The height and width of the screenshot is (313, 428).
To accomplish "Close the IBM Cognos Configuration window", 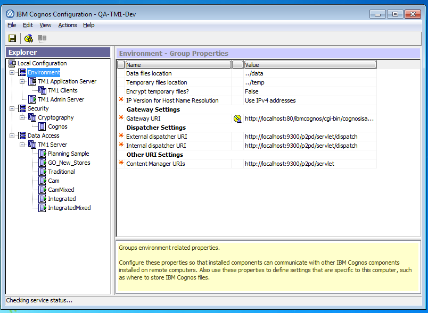I will [x=413, y=14].
